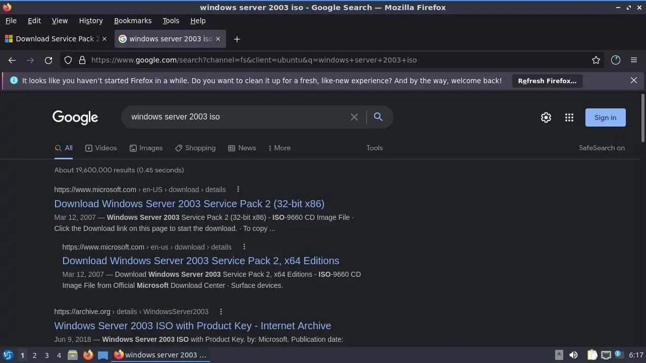Image resolution: width=646 pixels, height=363 pixels.
Task: Launch file manager from panel
Action: coord(73,355)
